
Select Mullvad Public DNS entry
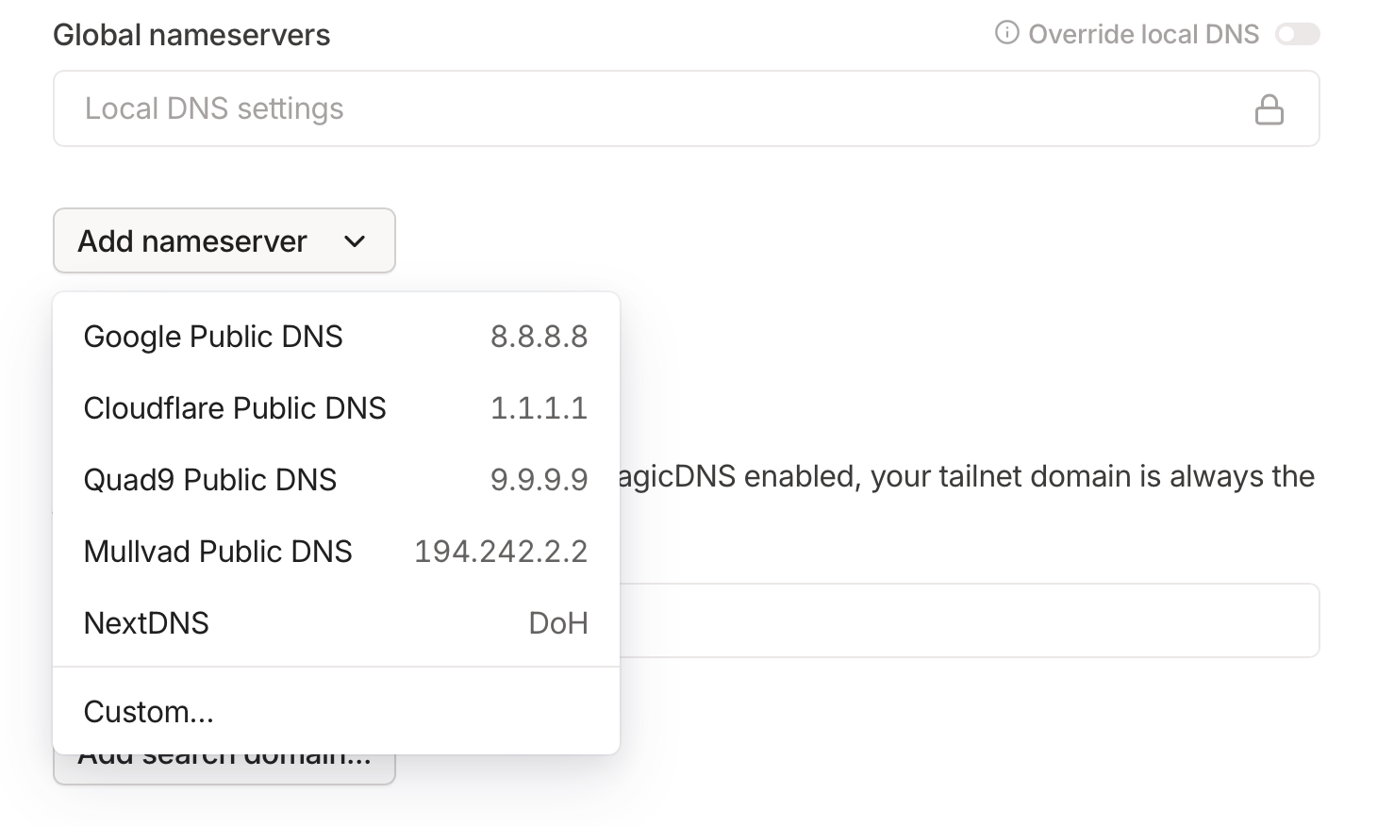click(336, 552)
